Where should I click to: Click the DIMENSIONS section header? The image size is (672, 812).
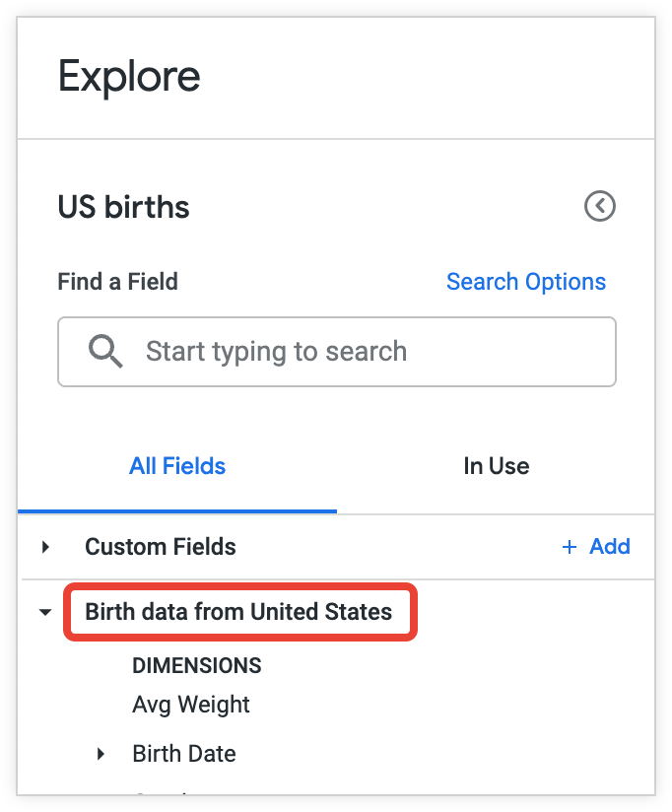pos(197,665)
